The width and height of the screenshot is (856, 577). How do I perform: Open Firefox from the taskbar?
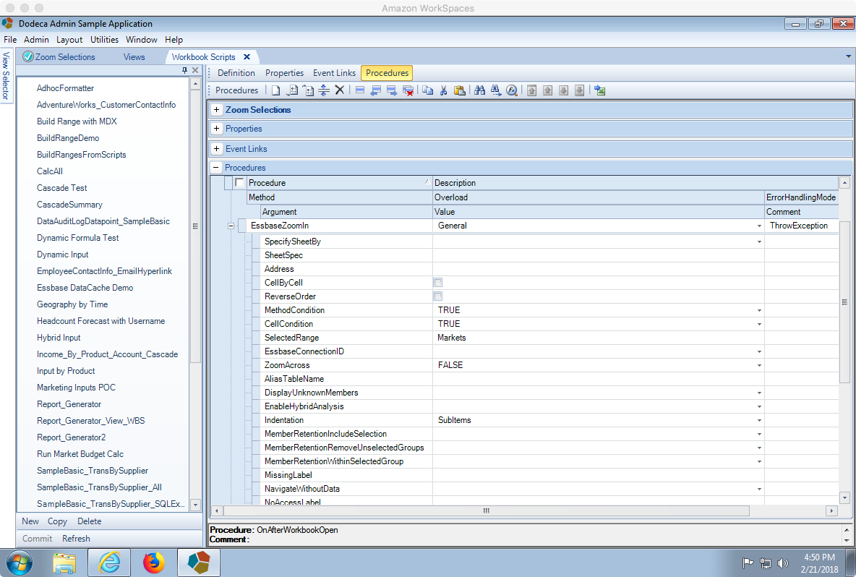click(x=154, y=563)
